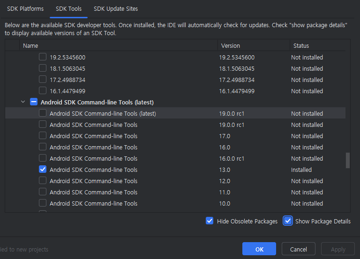Select the SDK Tools tab
360x259 pixels.
click(68, 9)
